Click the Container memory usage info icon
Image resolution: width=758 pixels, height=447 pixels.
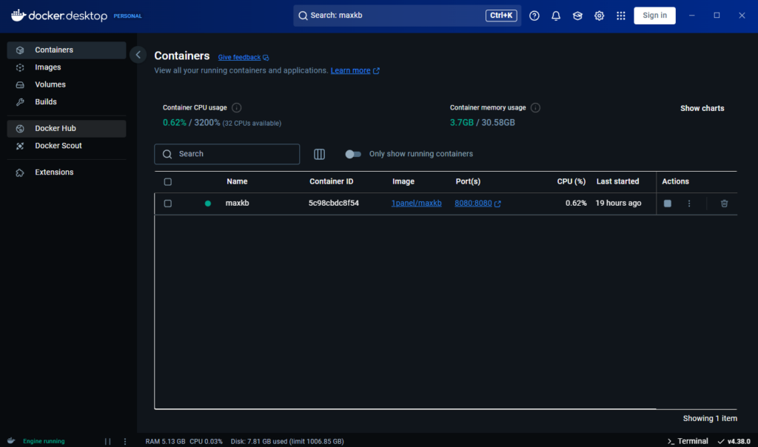click(x=535, y=108)
